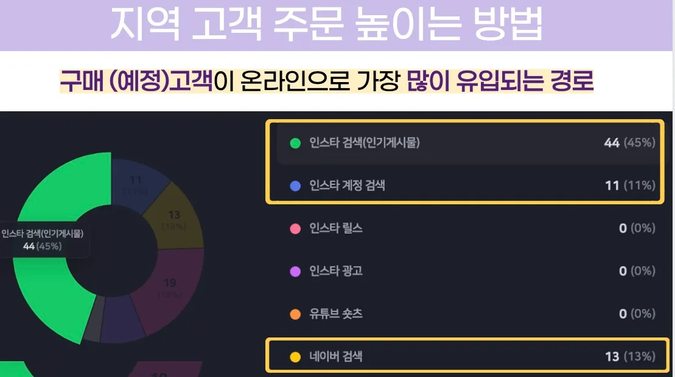675x377 pixels.
Task: Click the title 지역 고객 주문 높이는 방법
Action: coord(326,24)
